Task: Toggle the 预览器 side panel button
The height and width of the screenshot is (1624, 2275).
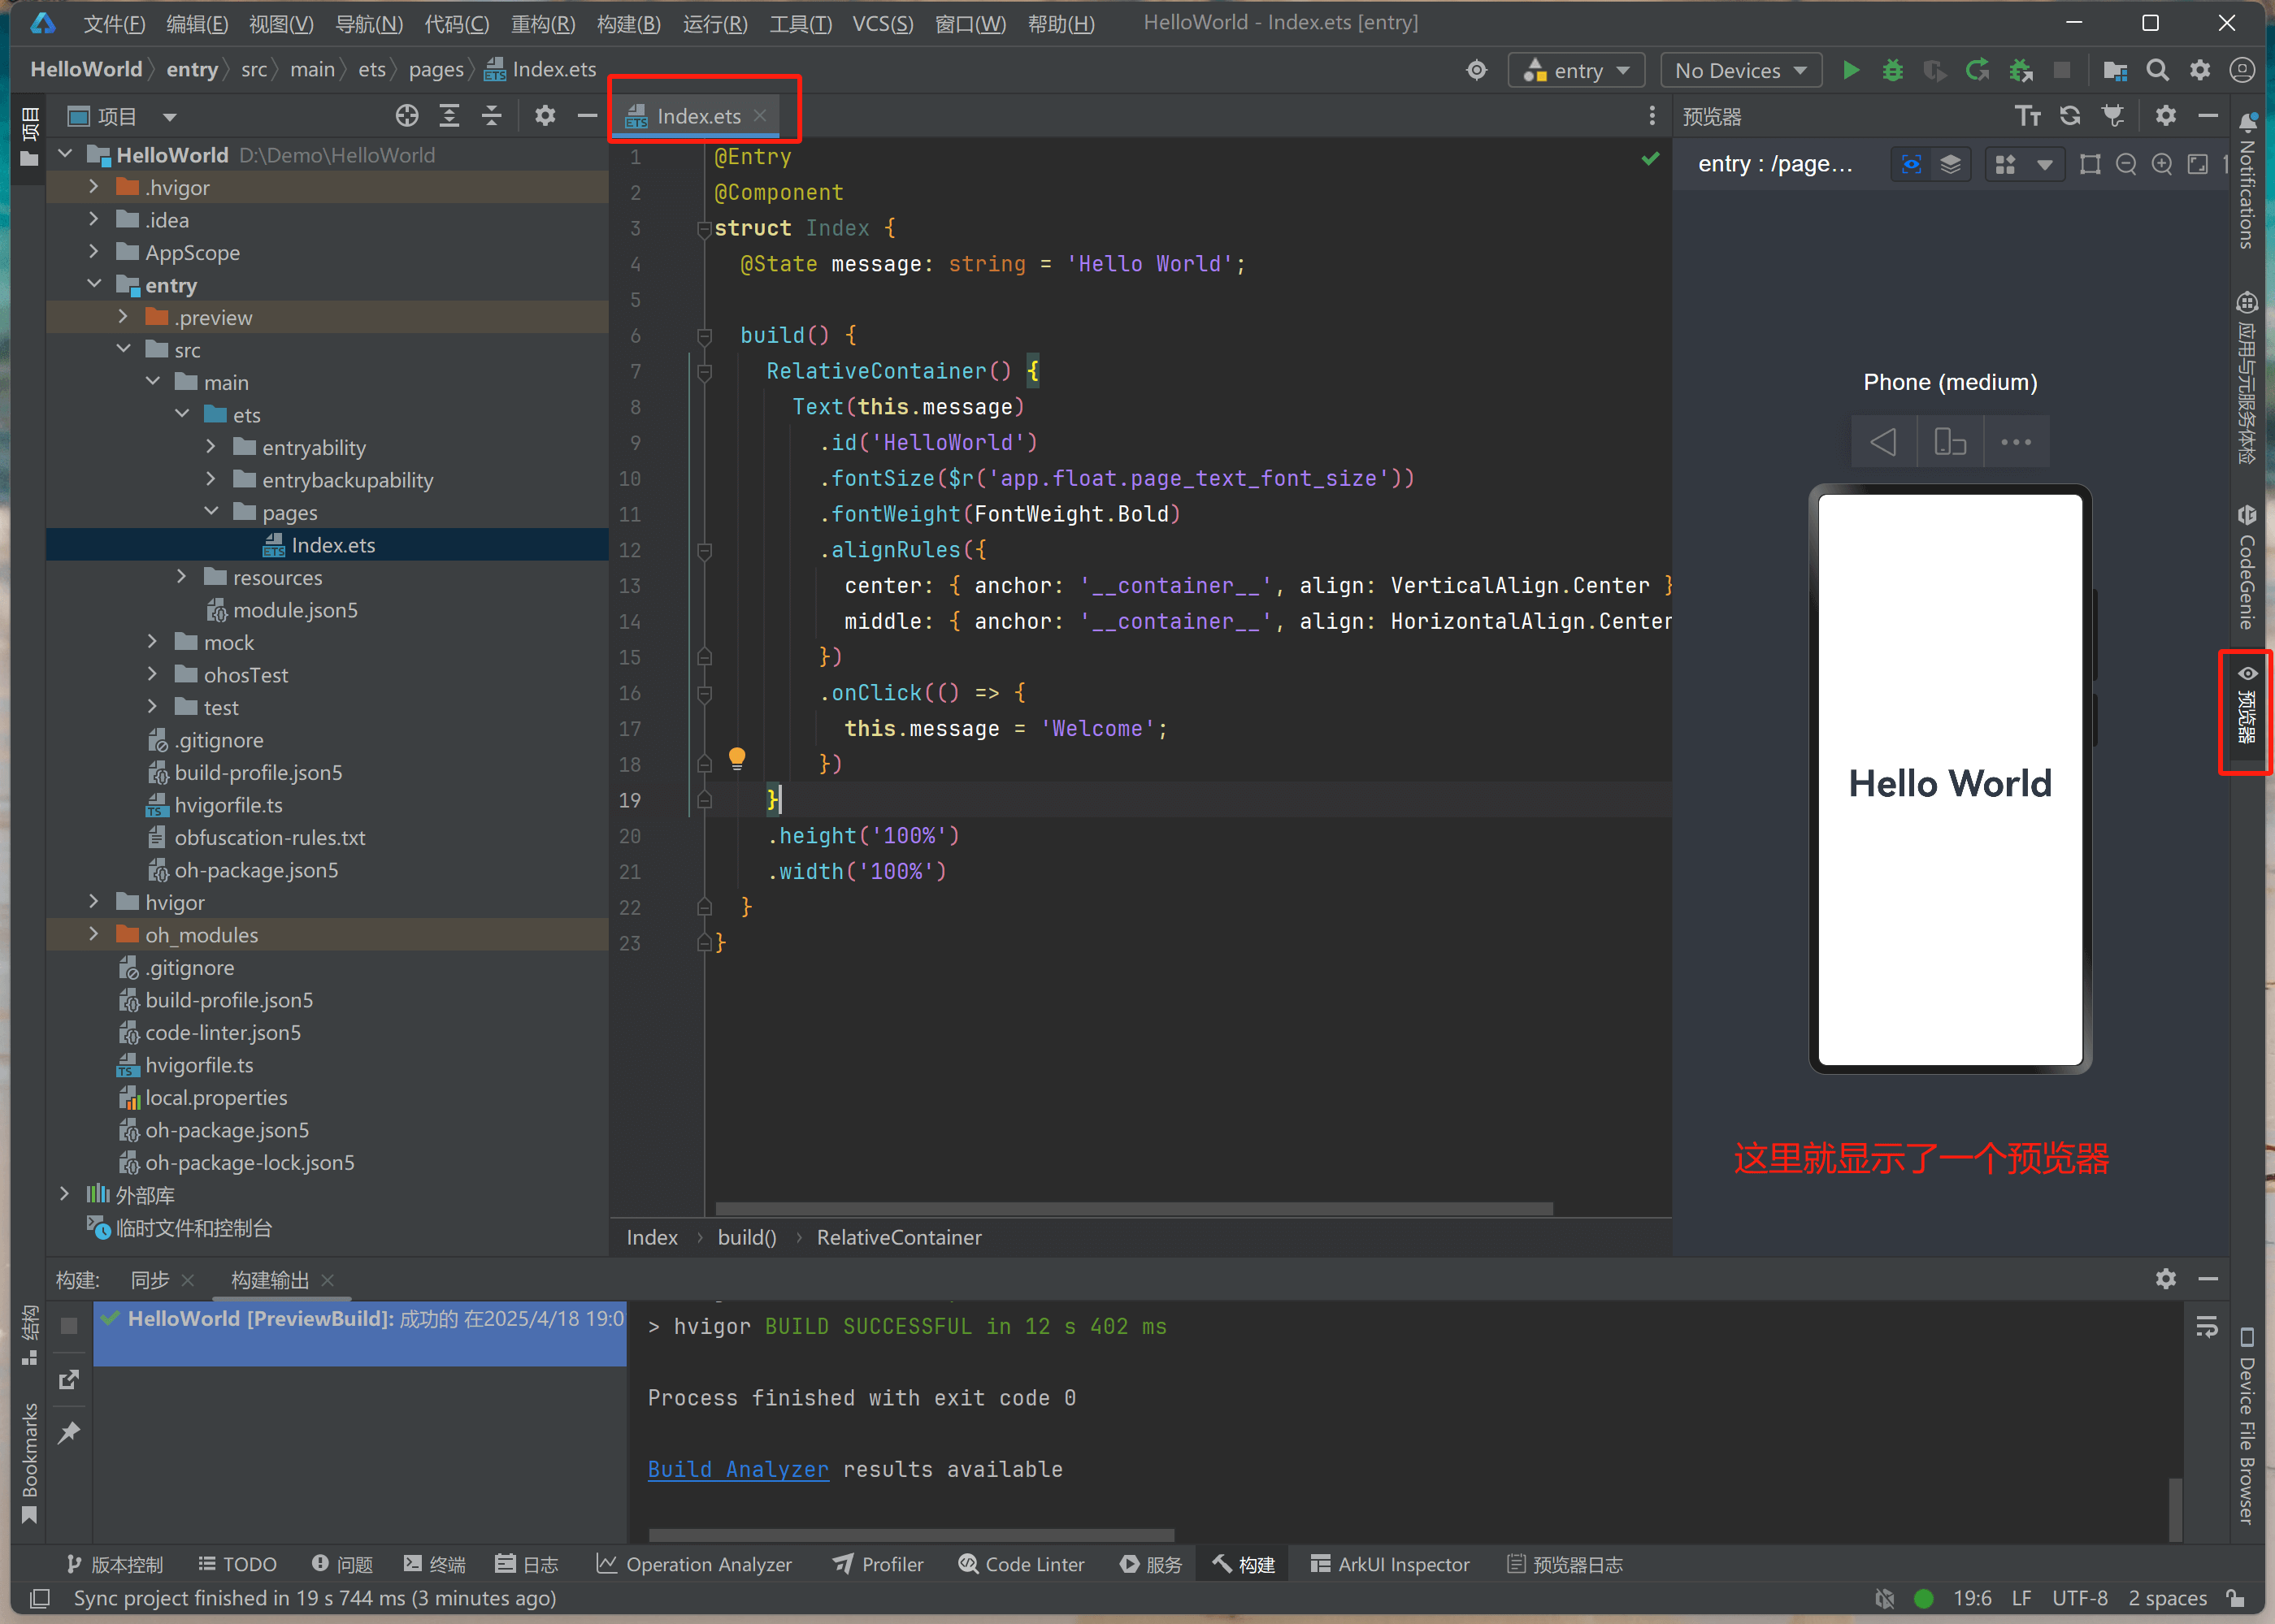Action: coord(2246,709)
